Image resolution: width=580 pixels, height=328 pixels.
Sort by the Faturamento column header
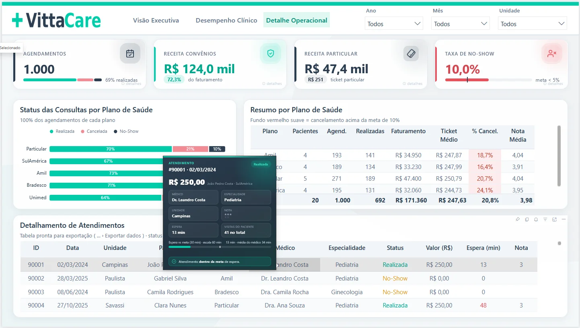pos(408,131)
